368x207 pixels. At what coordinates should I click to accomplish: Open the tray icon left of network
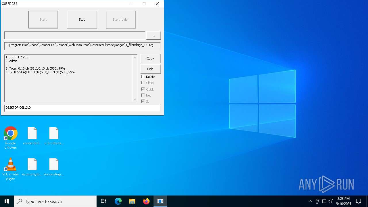[317, 201]
